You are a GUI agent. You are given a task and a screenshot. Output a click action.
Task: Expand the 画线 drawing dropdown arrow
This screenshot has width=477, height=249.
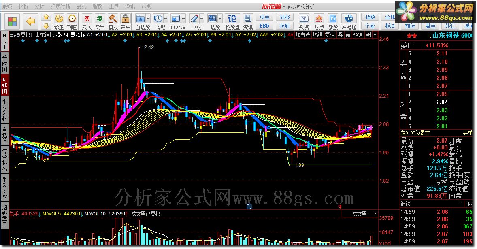click(202, 19)
